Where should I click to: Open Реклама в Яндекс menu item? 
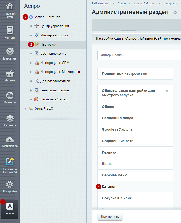tap(54, 99)
